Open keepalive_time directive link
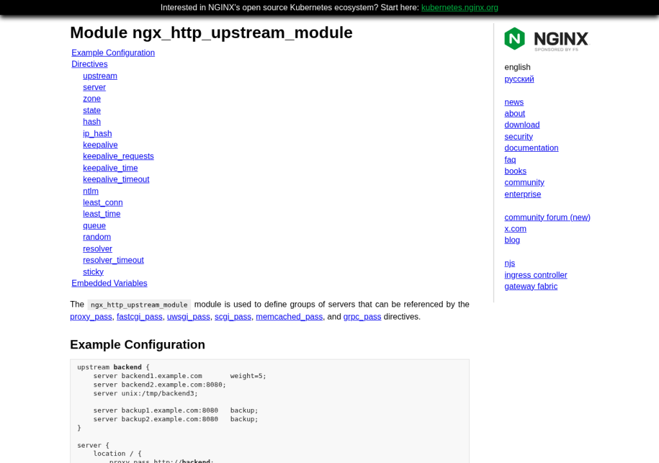Screen dimensions: 659x463 point(110,168)
